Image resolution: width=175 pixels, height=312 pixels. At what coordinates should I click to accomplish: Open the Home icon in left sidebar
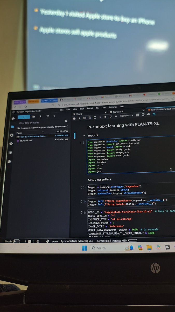(13, 118)
